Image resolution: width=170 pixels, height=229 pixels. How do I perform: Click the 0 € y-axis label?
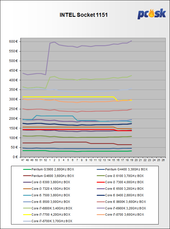(15, 157)
